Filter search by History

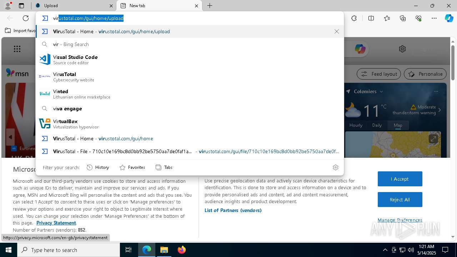pos(98,167)
